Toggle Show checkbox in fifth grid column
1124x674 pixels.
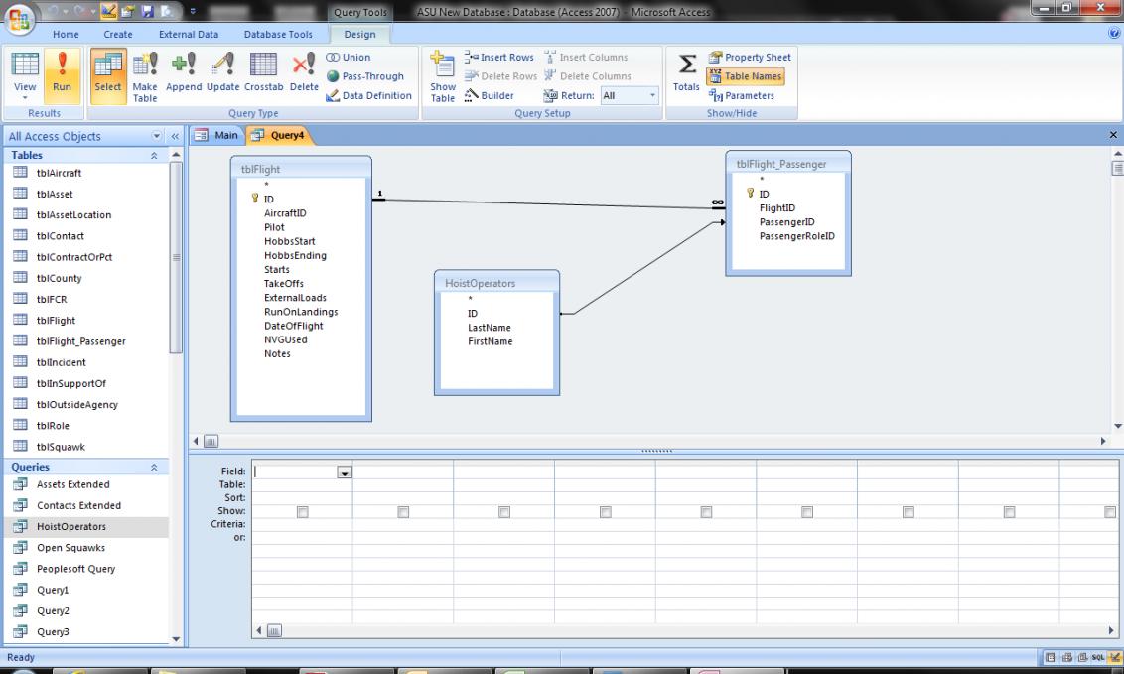(x=707, y=512)
